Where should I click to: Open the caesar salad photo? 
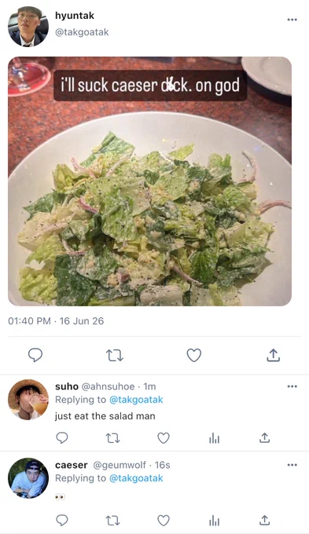(x=149, y=181)
